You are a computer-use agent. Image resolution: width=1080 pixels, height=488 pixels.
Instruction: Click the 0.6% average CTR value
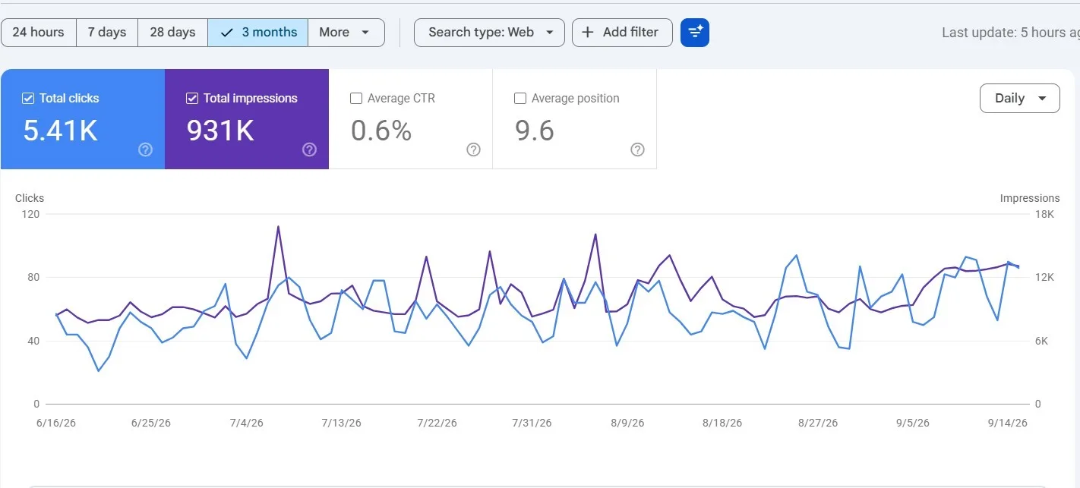381,131
